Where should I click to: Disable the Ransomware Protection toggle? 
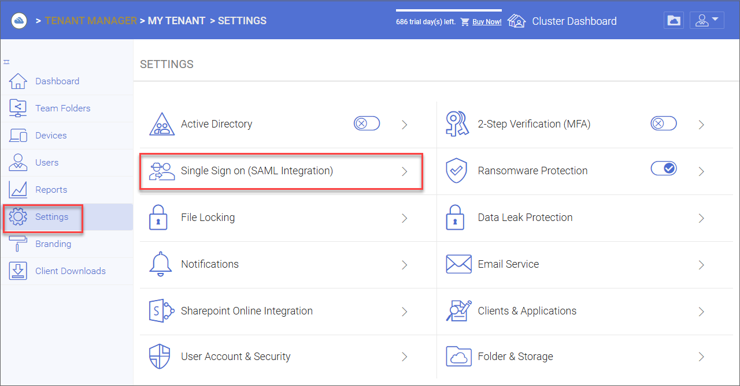click(664, 168)
